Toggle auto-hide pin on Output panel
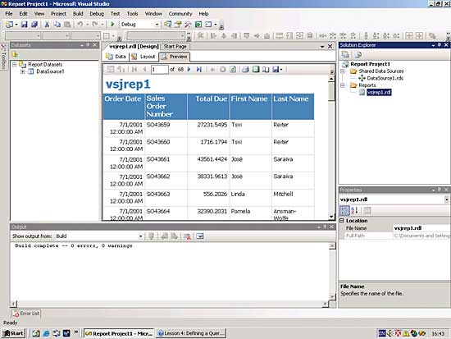The width and height of the screenshot is (451, 339). 325,227
